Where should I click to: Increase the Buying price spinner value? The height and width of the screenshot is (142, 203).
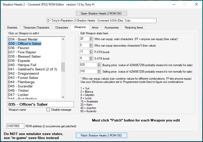tap(99, 64)
